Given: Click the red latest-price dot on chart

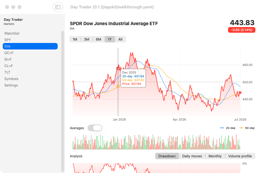Looking at the screenshot, I should coord(240,92).
